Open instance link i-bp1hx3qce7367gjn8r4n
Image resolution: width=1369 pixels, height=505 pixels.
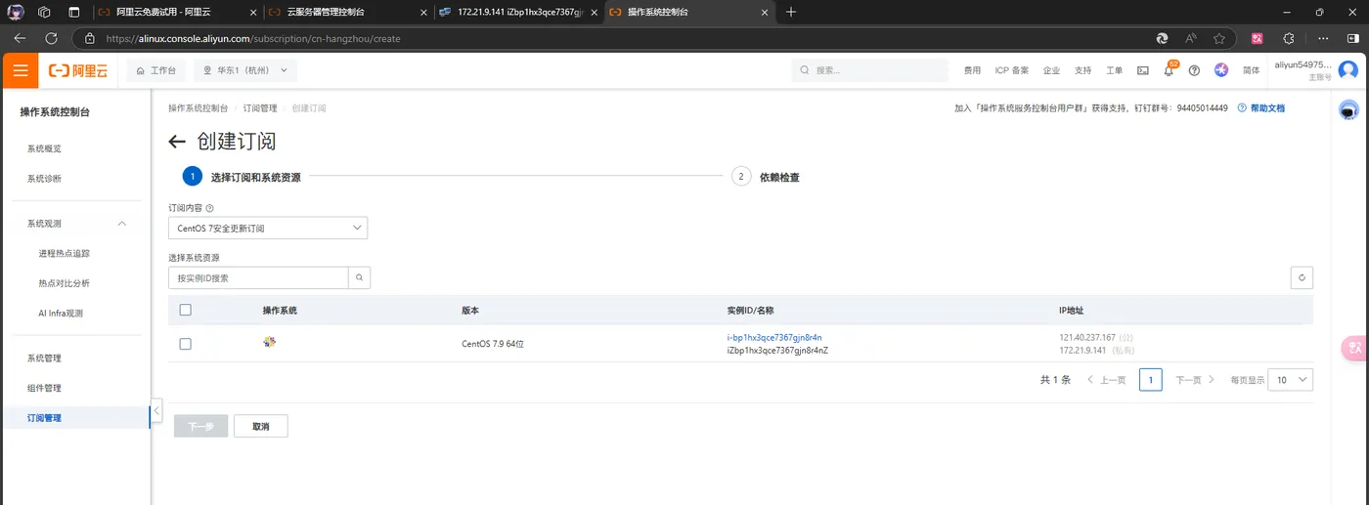[774, 337]
